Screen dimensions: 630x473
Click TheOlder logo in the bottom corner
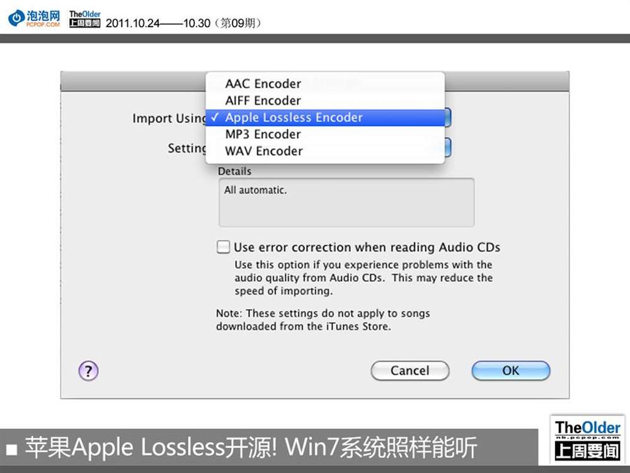pos(587,440)
